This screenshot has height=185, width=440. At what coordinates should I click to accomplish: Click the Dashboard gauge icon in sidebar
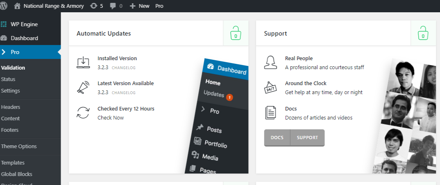pos(4,38)
